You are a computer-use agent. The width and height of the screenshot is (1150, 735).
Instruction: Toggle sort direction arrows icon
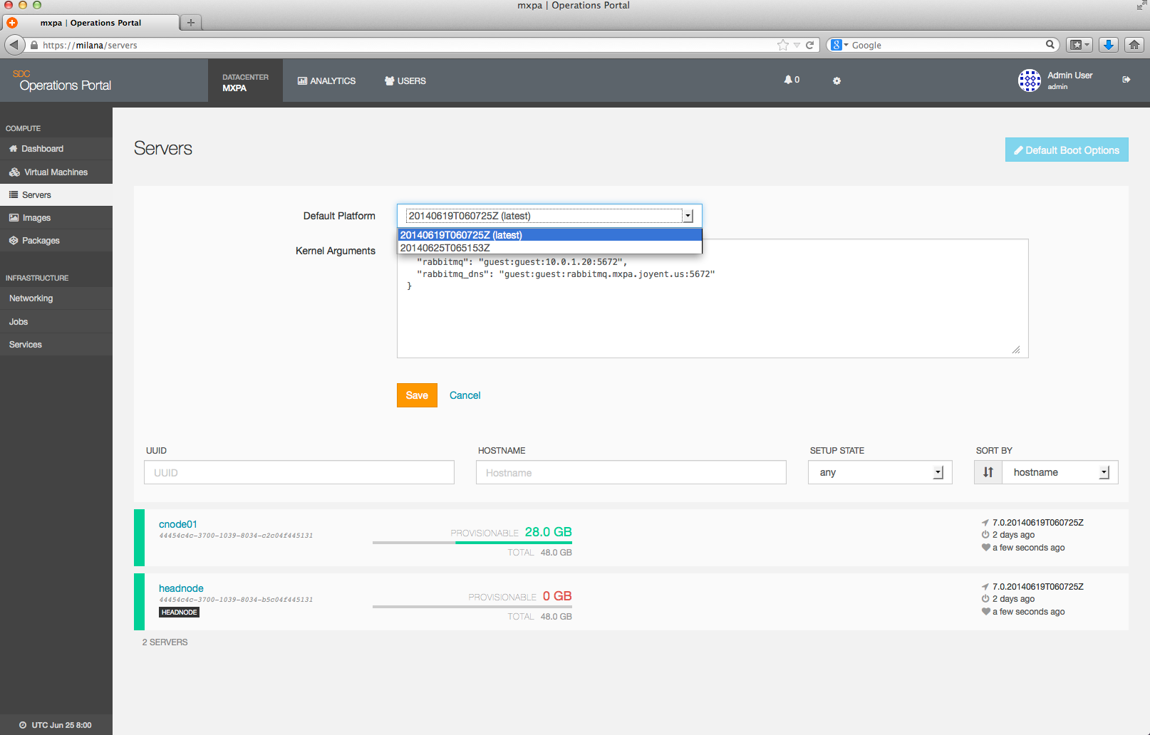(x=988, y=472)
